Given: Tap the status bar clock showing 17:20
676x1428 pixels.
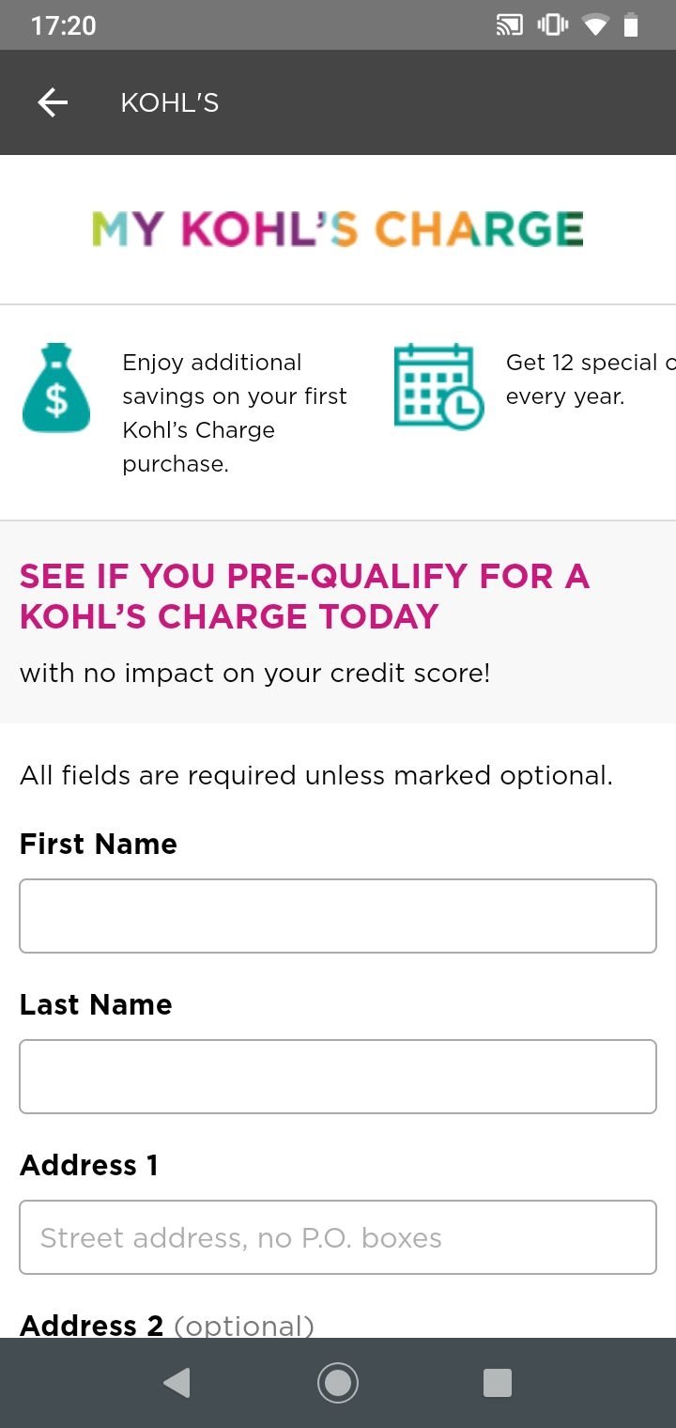Looking at the screenshot, I should pos(63,25).
